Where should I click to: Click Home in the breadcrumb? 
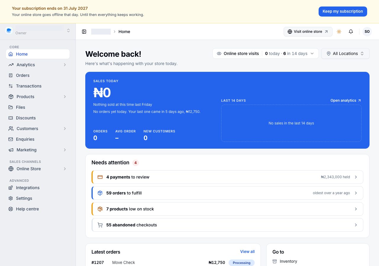tap(124, 32)
